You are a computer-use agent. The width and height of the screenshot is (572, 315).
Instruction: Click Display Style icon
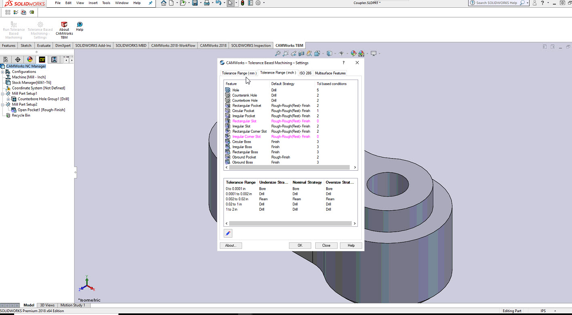click(329, 53)
